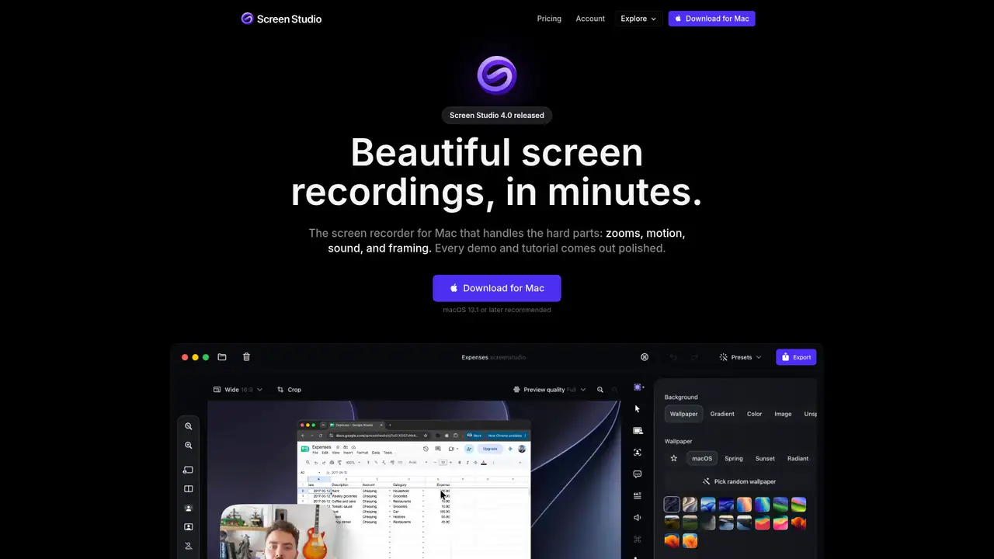The image size is (994, 559).
Task: Open the keyboard shortcuts command icon
Action: [x=638, y=539]
